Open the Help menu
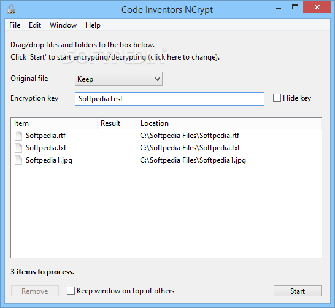 pyautogui.click(x=93, y=25)
